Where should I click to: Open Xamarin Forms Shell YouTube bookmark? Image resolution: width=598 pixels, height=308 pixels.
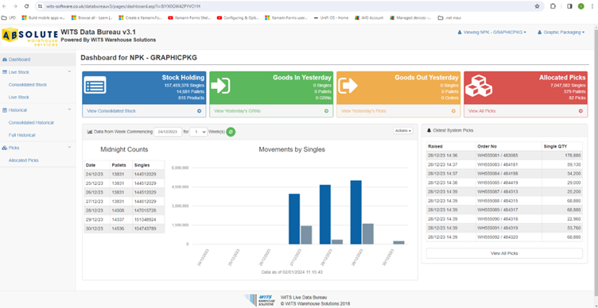click(x=189, y=17)
